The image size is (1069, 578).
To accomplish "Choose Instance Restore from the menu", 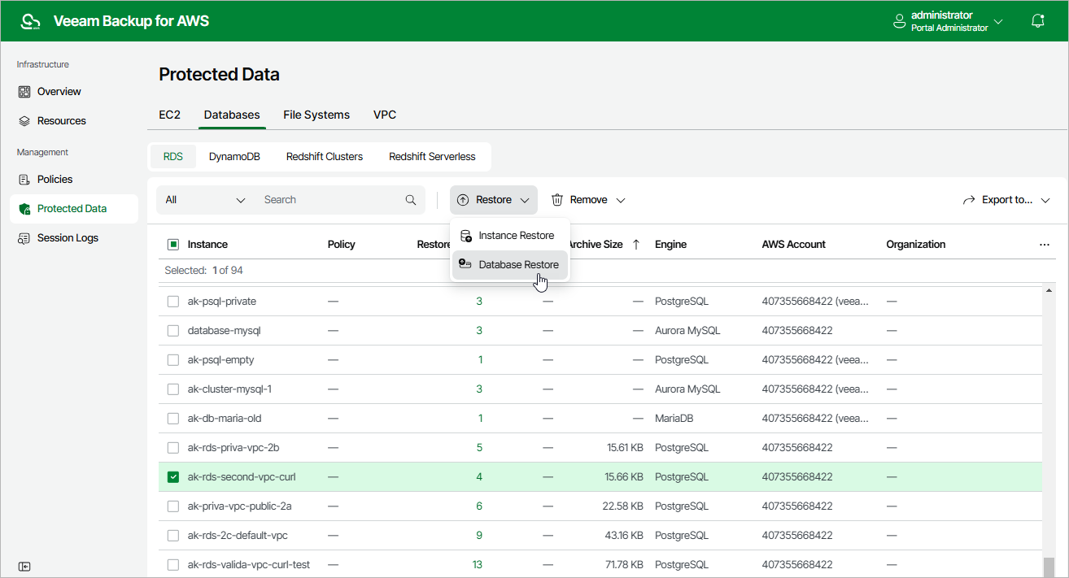I will (x=510, y=236).
